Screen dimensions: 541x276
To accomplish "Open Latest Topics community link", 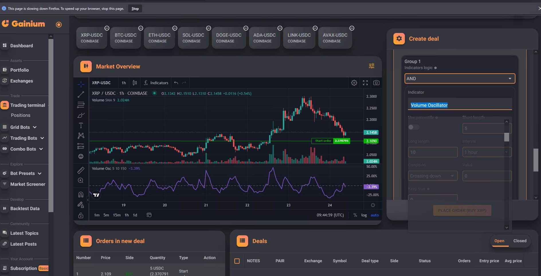I will click(x=24, y=233).
